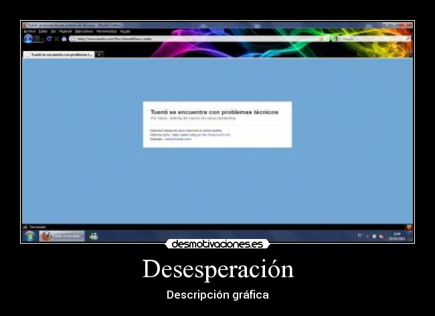Reload the page with the refresh icon
The width and height of the screenshot is (435, 316).
[x=49, y=39]
